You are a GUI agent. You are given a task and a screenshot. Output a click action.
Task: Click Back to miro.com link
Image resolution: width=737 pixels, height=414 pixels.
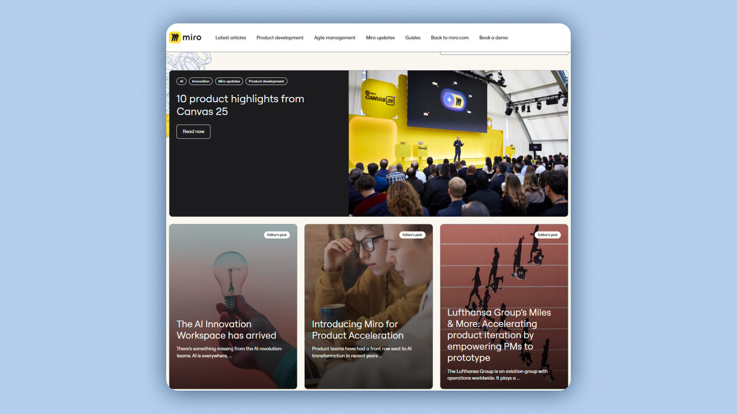click(x=450, y=38)
